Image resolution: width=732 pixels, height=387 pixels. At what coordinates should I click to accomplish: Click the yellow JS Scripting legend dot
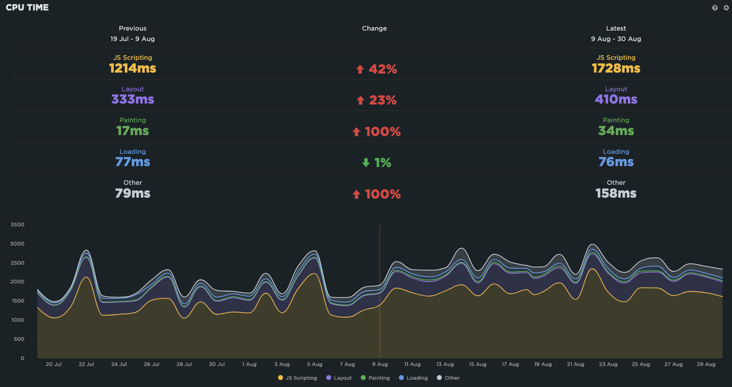[x=281, y=378]
